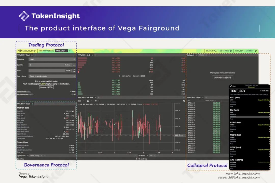The width and height of the screenshot is (275, 183).
Task: Open Settings via the gear icon
Action: (x=231, y=51)
